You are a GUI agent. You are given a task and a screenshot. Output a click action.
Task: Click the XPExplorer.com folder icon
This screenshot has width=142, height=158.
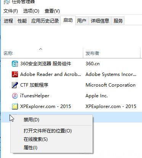coord(15,106)
